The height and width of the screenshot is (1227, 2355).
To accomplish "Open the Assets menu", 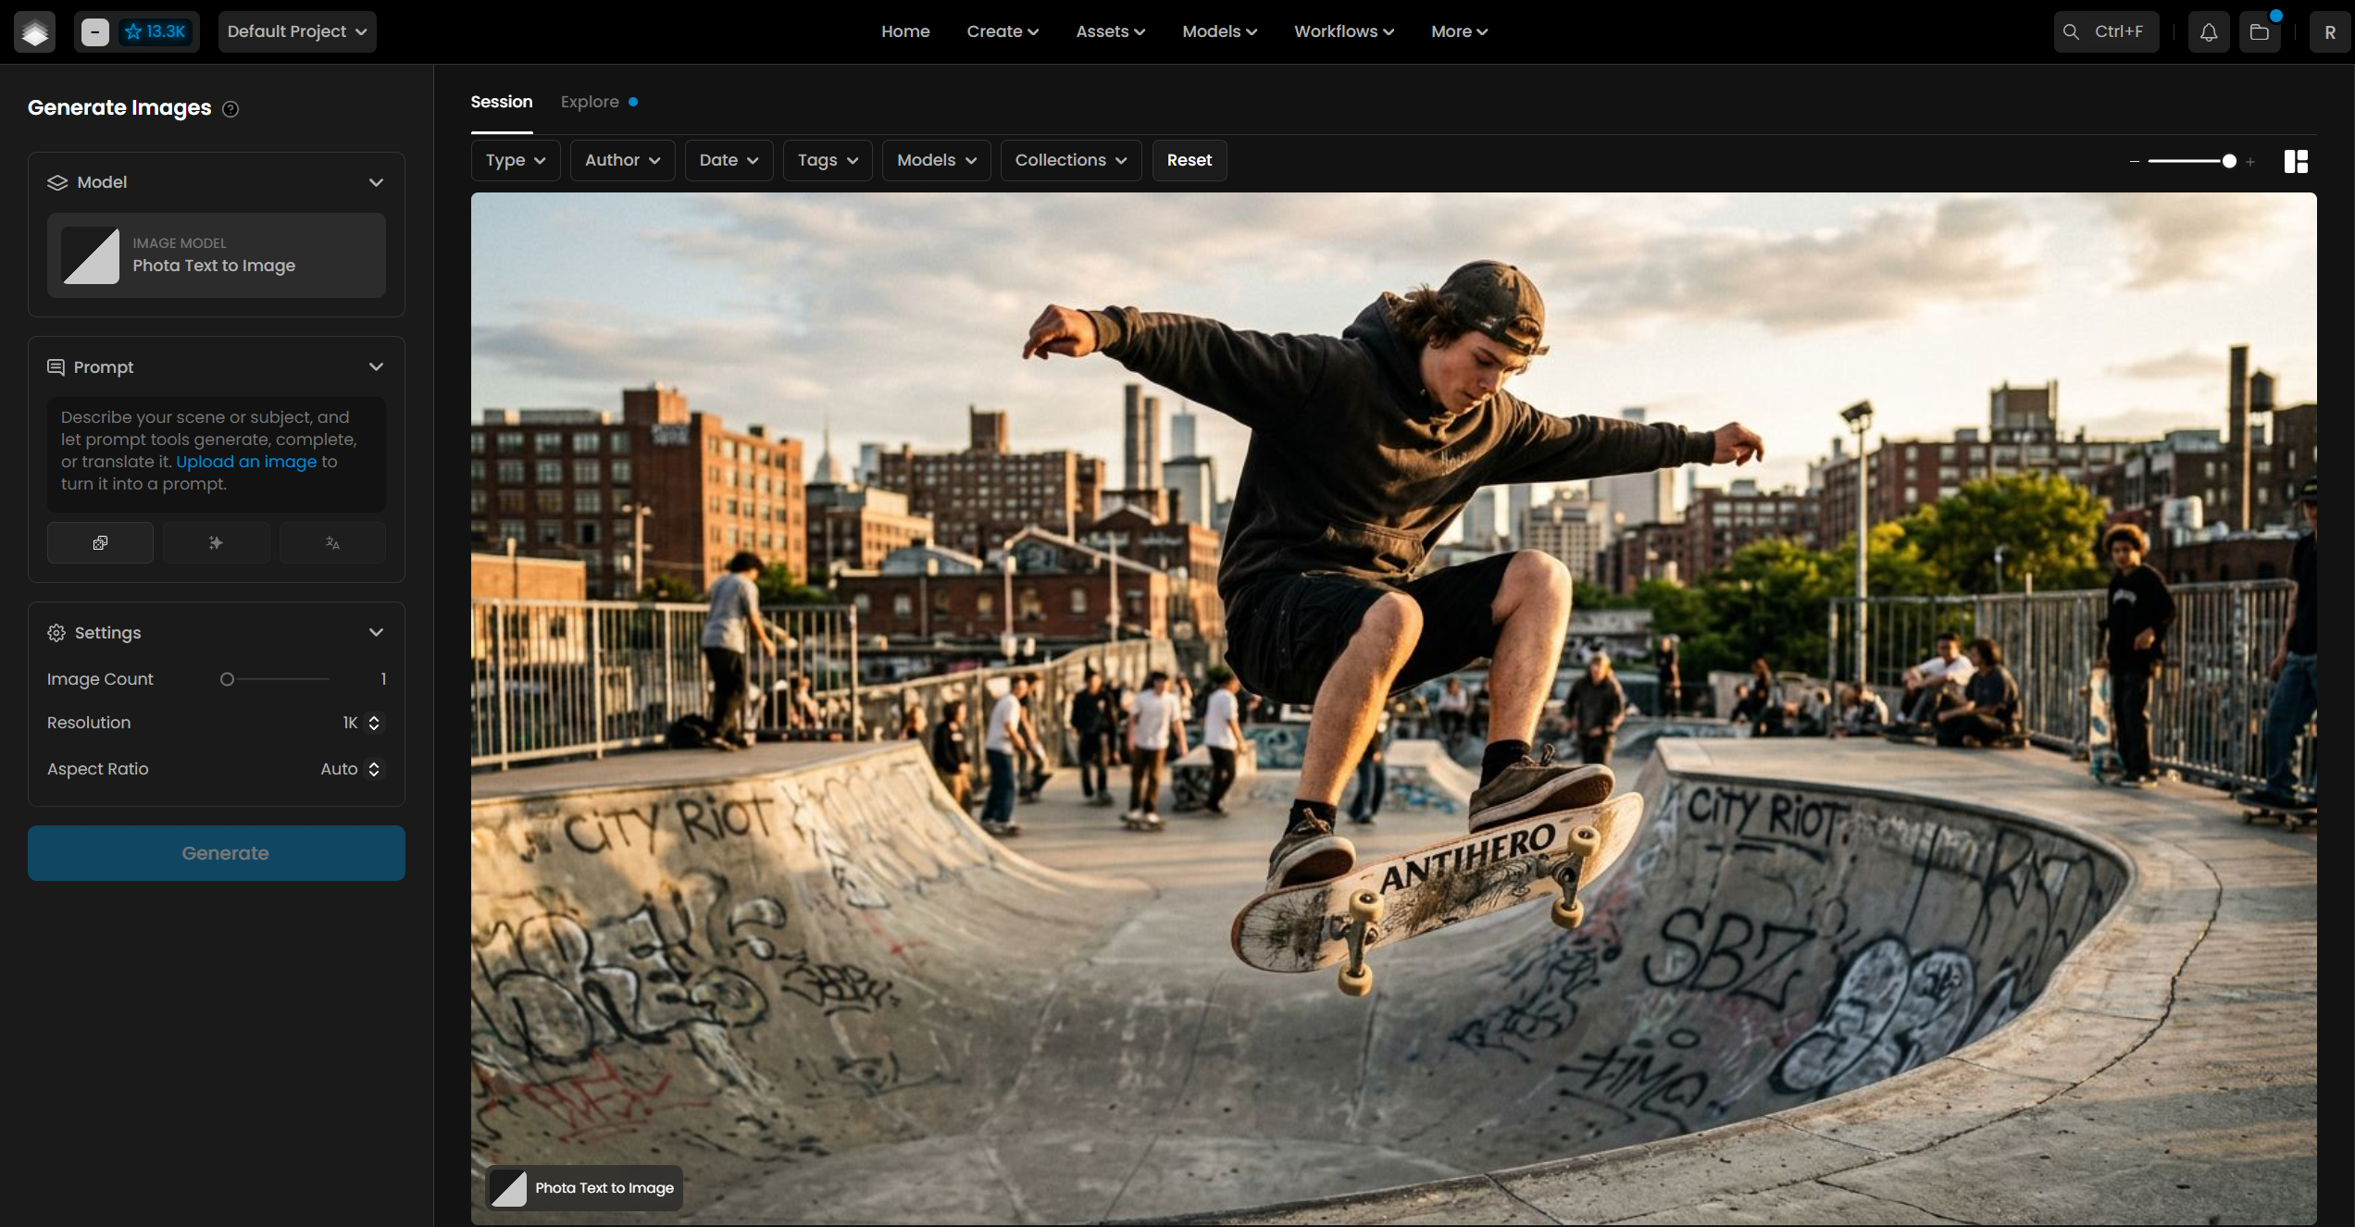I will click(x=1110, y=31).
